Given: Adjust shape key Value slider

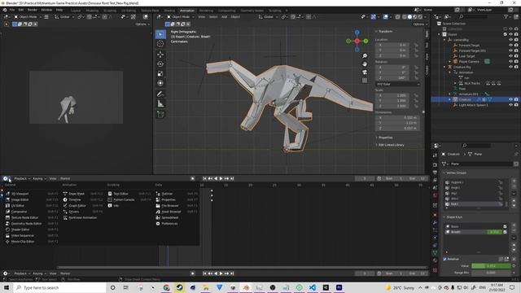Looking at the screenshot, I should [491, 266].
